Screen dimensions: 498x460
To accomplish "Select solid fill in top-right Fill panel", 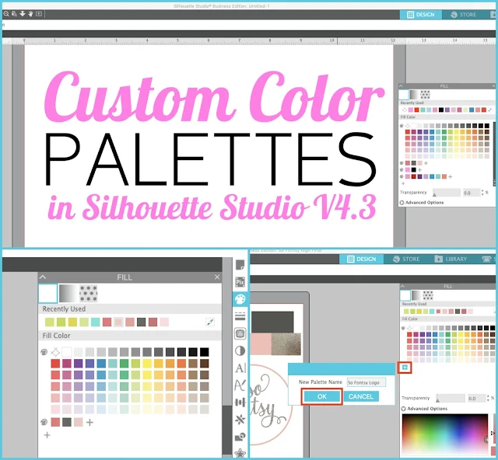I will coord(404,95).
